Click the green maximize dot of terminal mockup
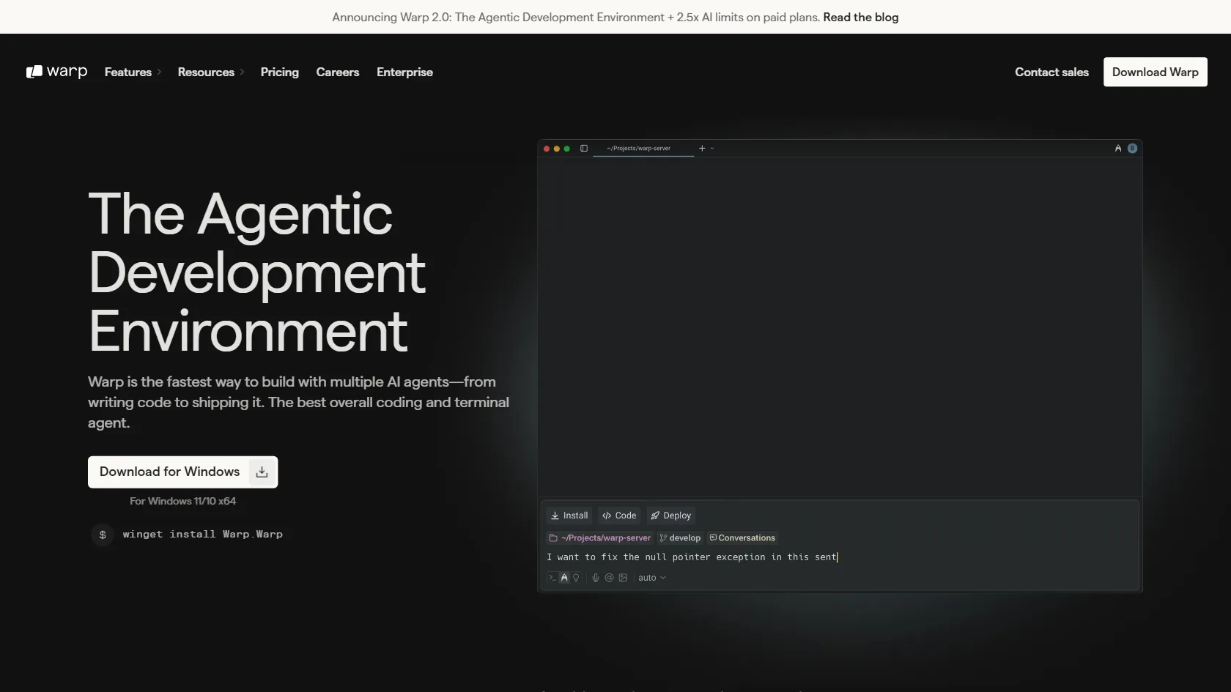This screenshot has width=1231, height=692. pyautogui.click(x=566, y=149)
